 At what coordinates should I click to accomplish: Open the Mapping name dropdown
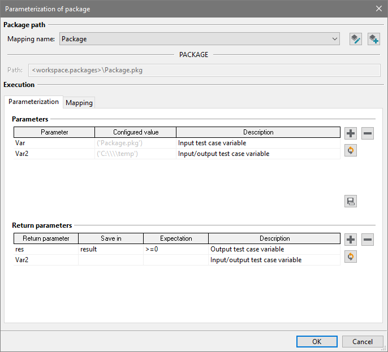(200, 39)
